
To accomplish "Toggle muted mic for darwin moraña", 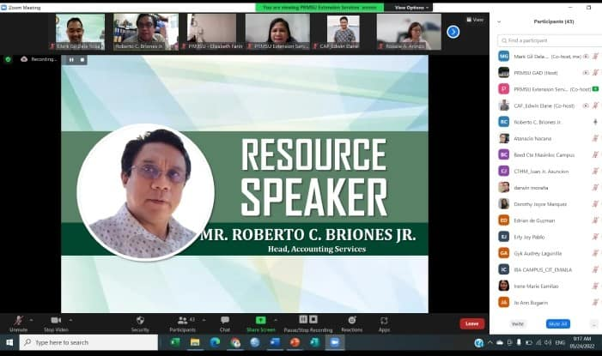I will point(595,188).
